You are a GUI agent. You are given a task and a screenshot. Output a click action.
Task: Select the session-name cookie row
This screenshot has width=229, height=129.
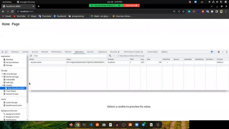pyautogui.click(x=128, y=62)
